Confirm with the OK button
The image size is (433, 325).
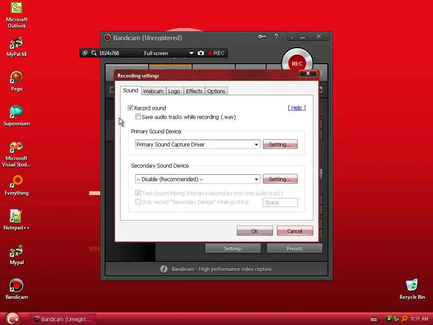click(x=255, y=231)
